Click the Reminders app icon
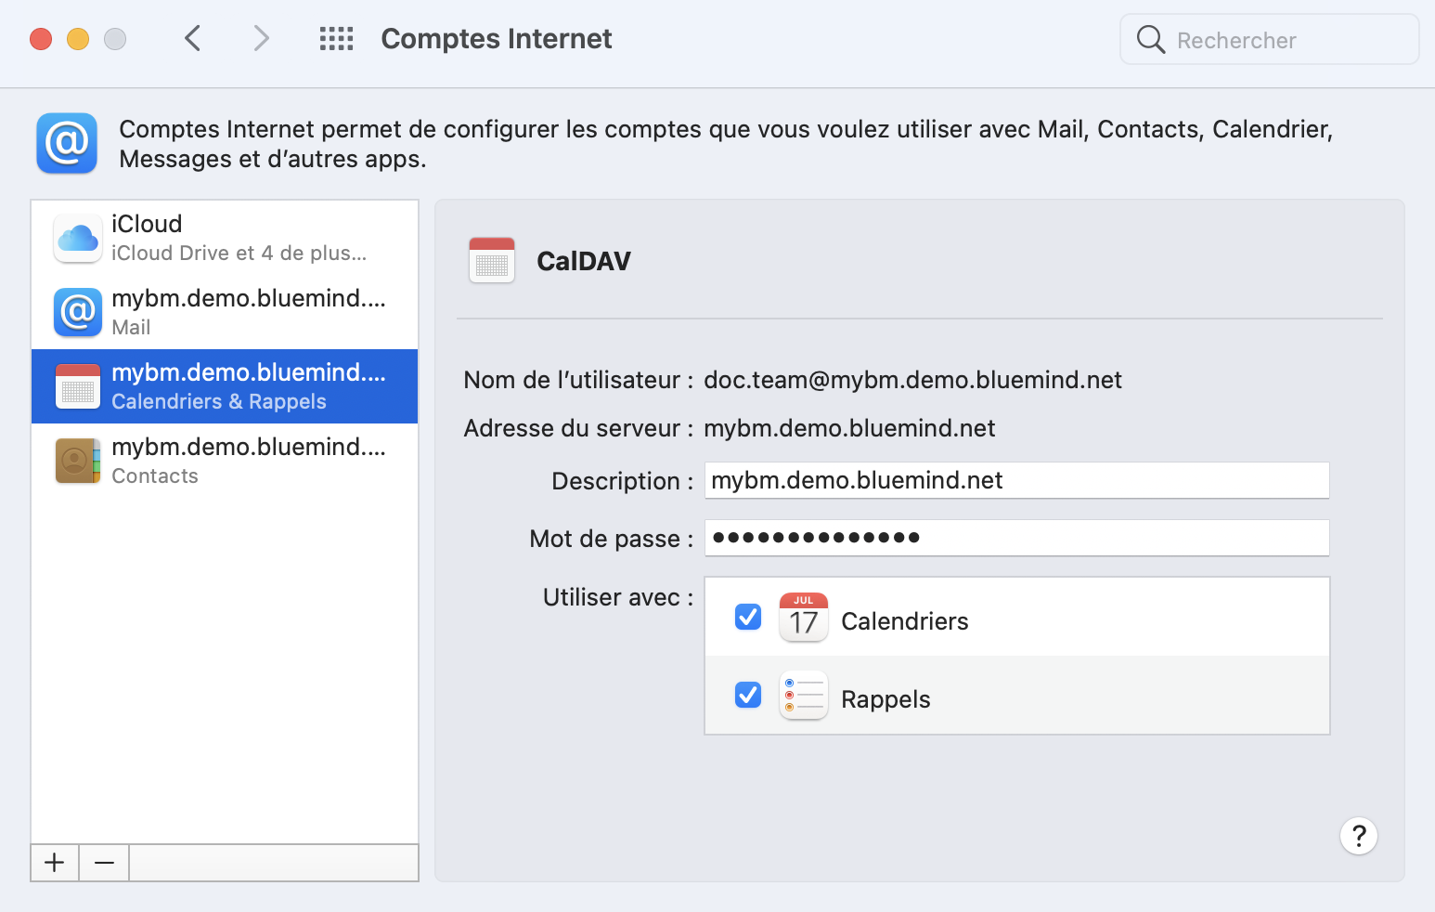 pyautogui.click(x=803, y=696)
